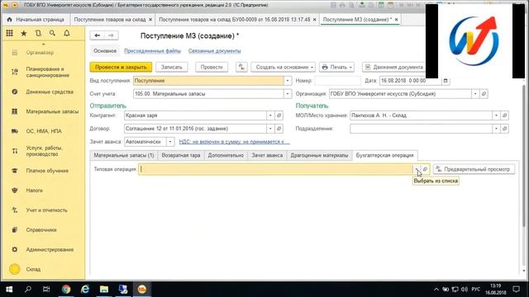Image resolution: width=529 pixels, height=297 pixels.
Task: Click Провести button
Action: [212, 67]
